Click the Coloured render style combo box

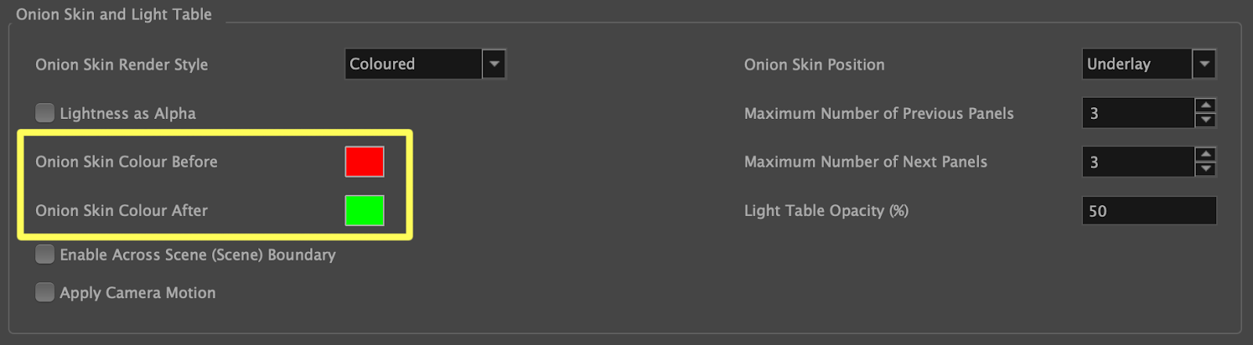pyautogui.click(x=413, y=64)
